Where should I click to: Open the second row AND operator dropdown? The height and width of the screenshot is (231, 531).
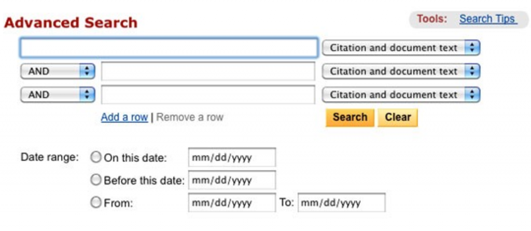pyautogui.click(x=58, y=71)
